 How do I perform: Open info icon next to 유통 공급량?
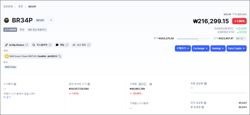click(205, 83)
